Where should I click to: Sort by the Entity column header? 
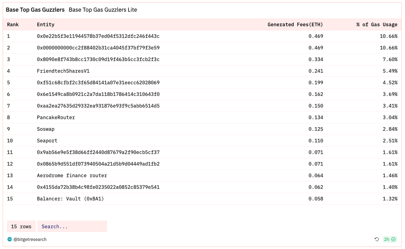coord(46,24)
